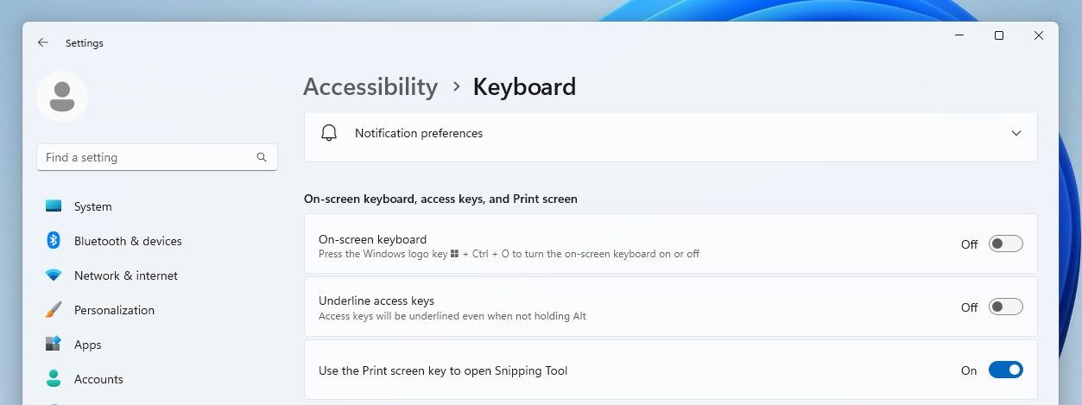
Task: Click the Network wifi icon
Action: (x=54, y=275)
